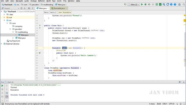Open the Refactor menu
This screenshot has height=105, width=186.
(42, 1)
